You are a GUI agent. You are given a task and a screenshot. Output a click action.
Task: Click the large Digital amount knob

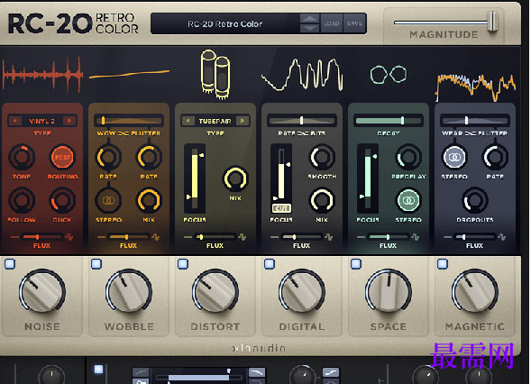(302, 291)
